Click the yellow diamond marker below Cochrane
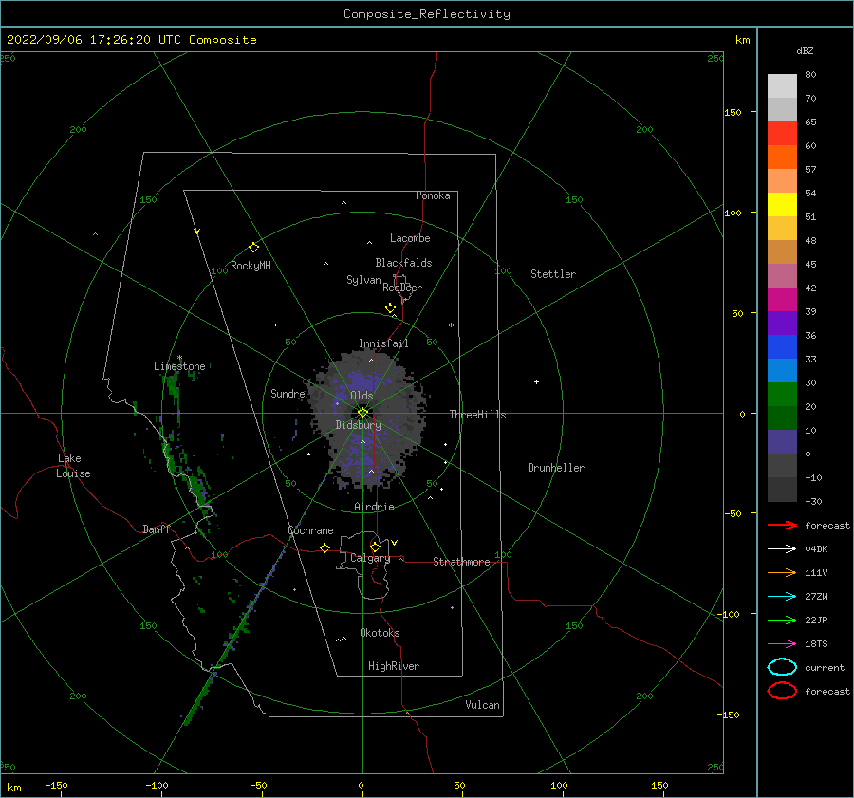 (325, 548)
